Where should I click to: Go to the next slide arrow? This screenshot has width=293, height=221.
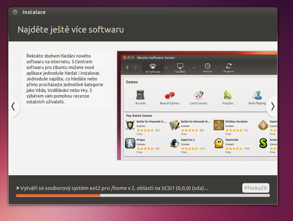[x=273, y=106]
